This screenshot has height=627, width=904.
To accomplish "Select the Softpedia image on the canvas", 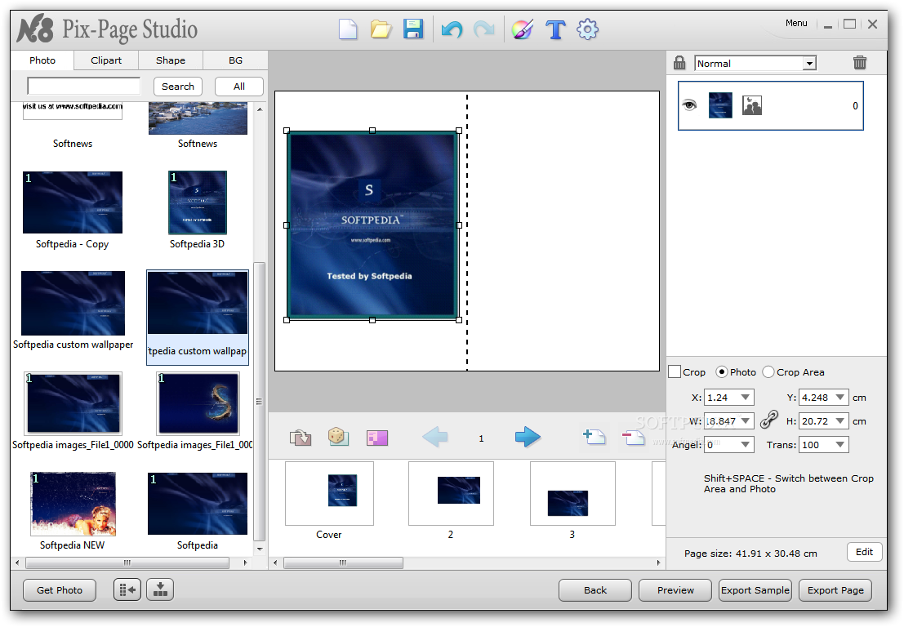I will (x=372, y=225).
